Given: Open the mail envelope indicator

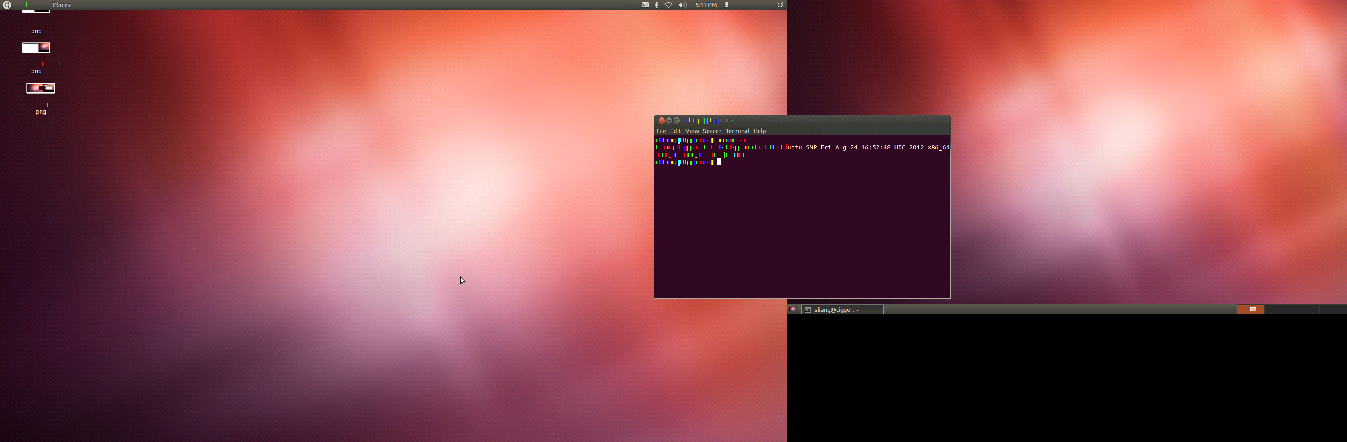Looking at the screenshot, I should [645, 5].
